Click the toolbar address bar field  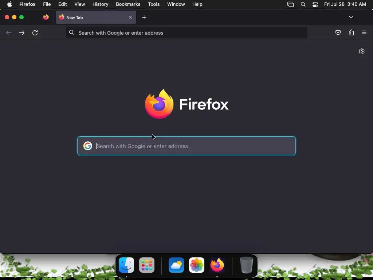coord(186,32)
